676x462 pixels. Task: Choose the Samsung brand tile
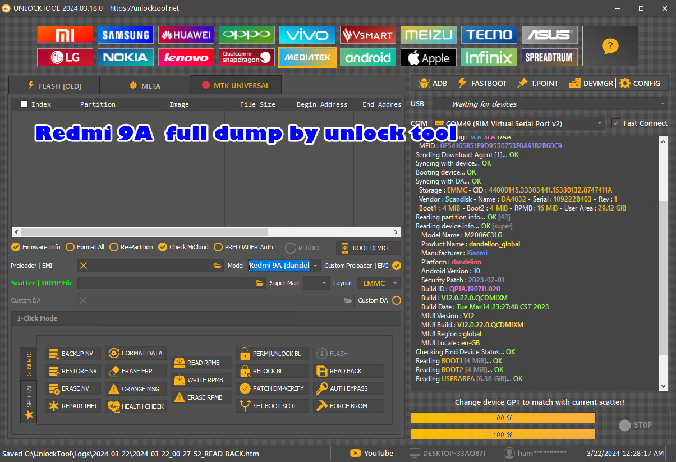tap(126, 35)
